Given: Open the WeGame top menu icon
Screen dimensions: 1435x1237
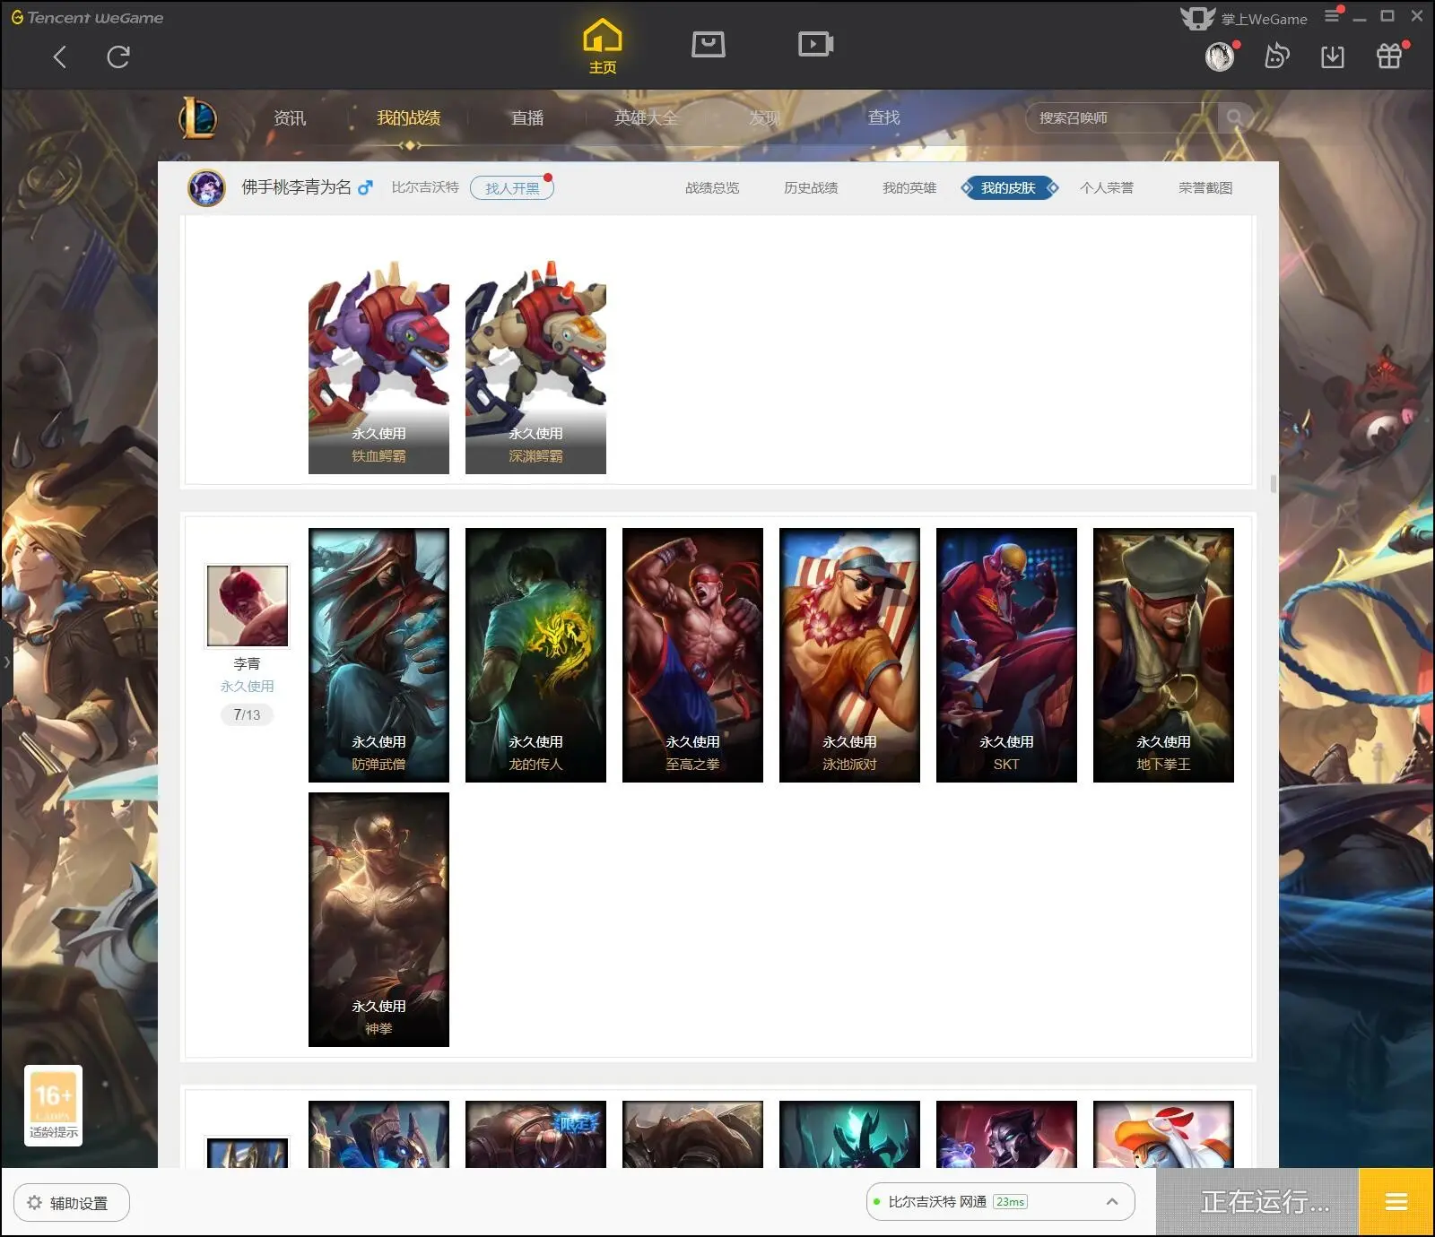Looking at the screenshot, I should pyautogui.click(x=1334, y=15).
